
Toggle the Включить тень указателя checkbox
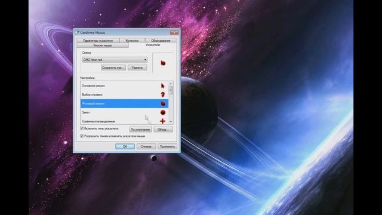82,128
